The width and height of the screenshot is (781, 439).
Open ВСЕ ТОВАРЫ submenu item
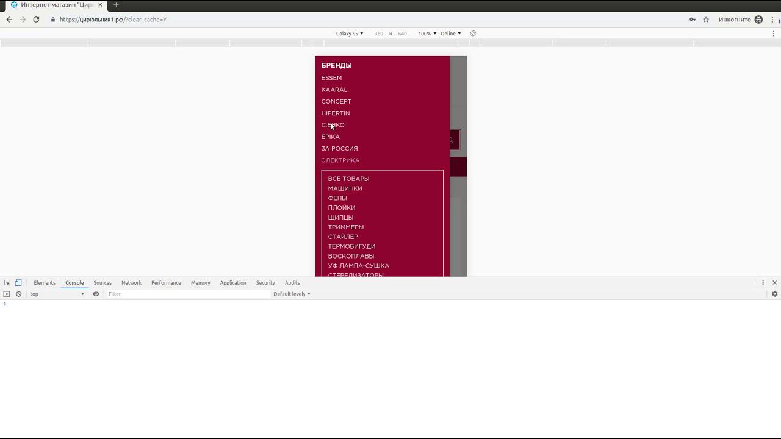tap(348, 179)
